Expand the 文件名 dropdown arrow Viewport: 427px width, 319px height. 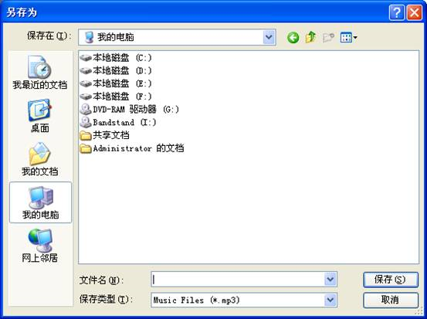(330, 280)
